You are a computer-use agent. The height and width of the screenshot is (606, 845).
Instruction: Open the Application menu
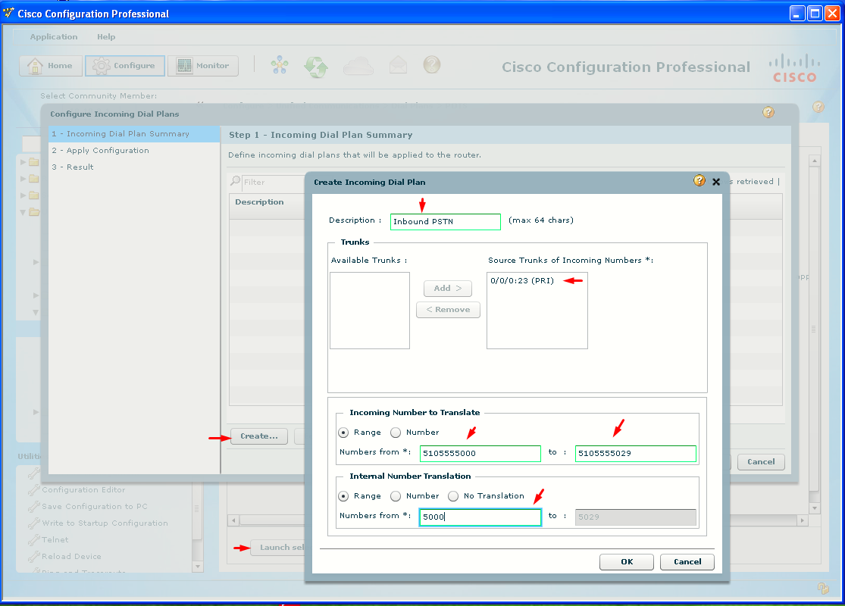(x=54, y=36)
